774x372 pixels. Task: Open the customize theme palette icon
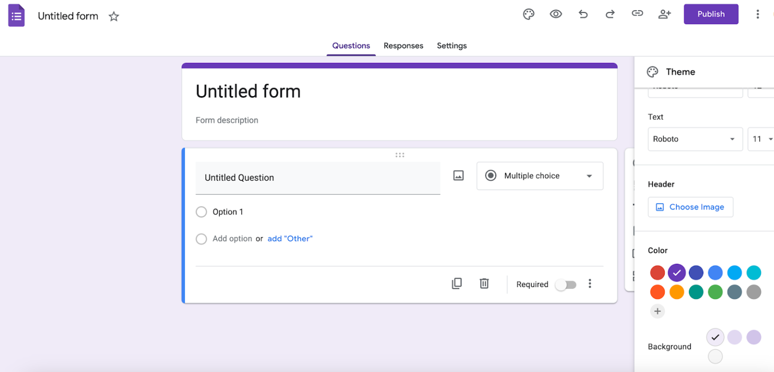coord(529,14)
